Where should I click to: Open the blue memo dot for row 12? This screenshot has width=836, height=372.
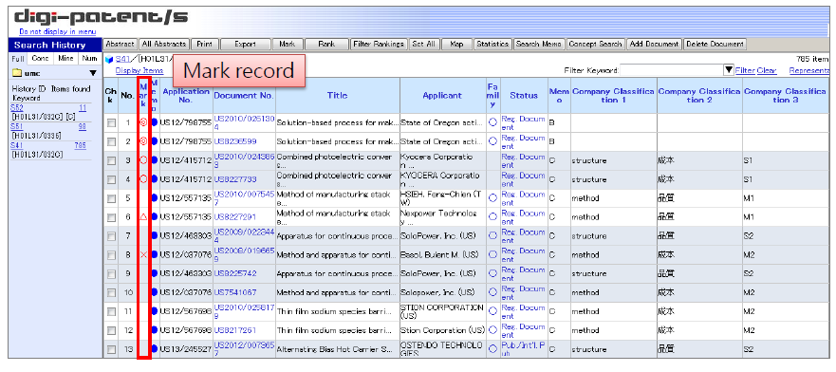(x=155, y=330)
